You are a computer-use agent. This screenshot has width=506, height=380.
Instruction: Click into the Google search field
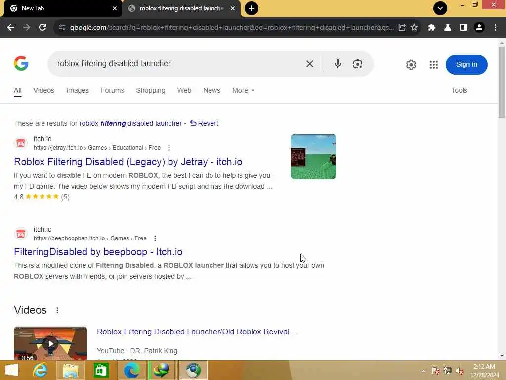coord(177,64)
